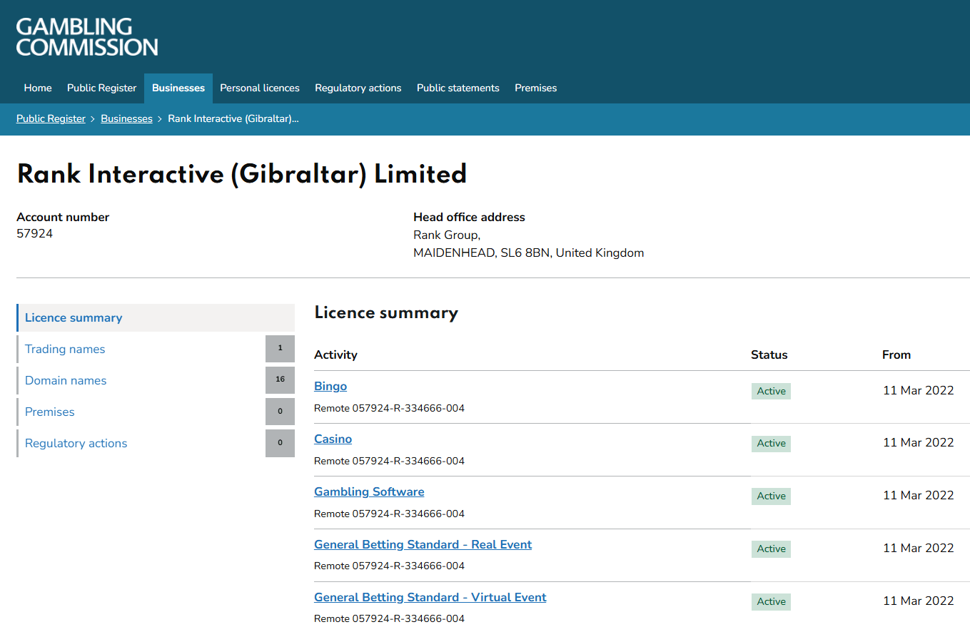Click the Casino row date 11 Mar 2022
Screen dimensions: 970x632
(918, 442)
